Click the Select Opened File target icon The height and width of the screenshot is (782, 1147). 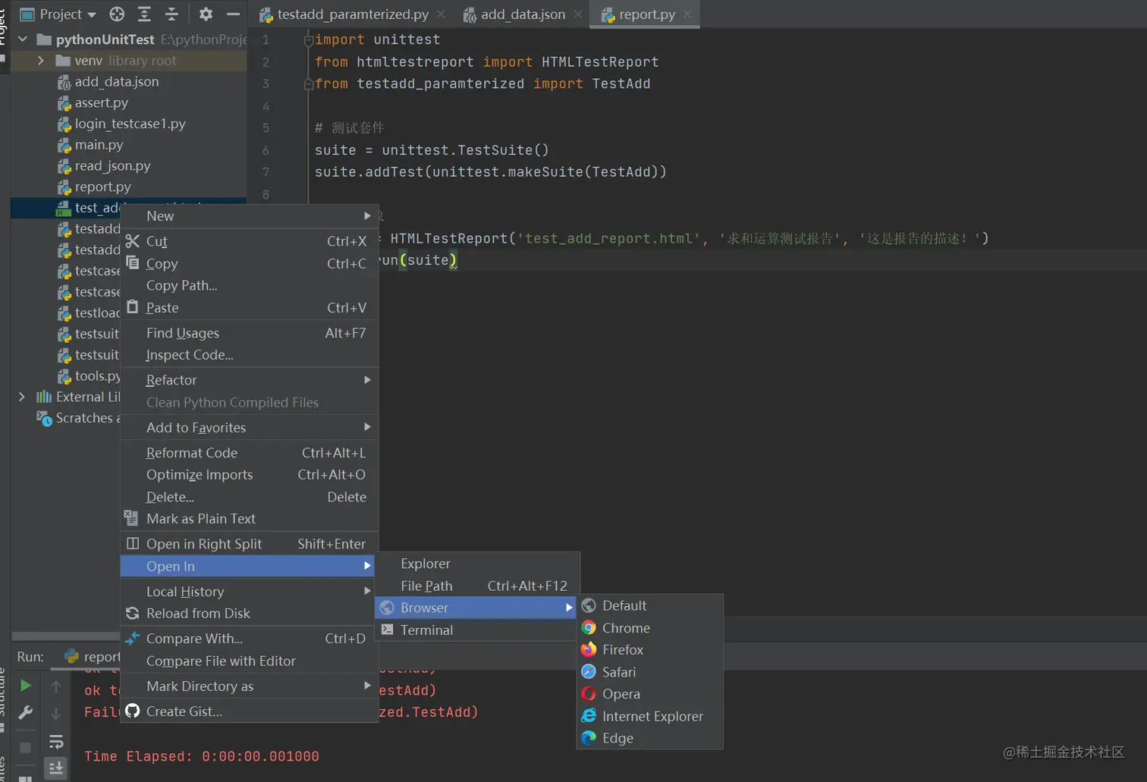pyautogui.click(x=117, y=14)
